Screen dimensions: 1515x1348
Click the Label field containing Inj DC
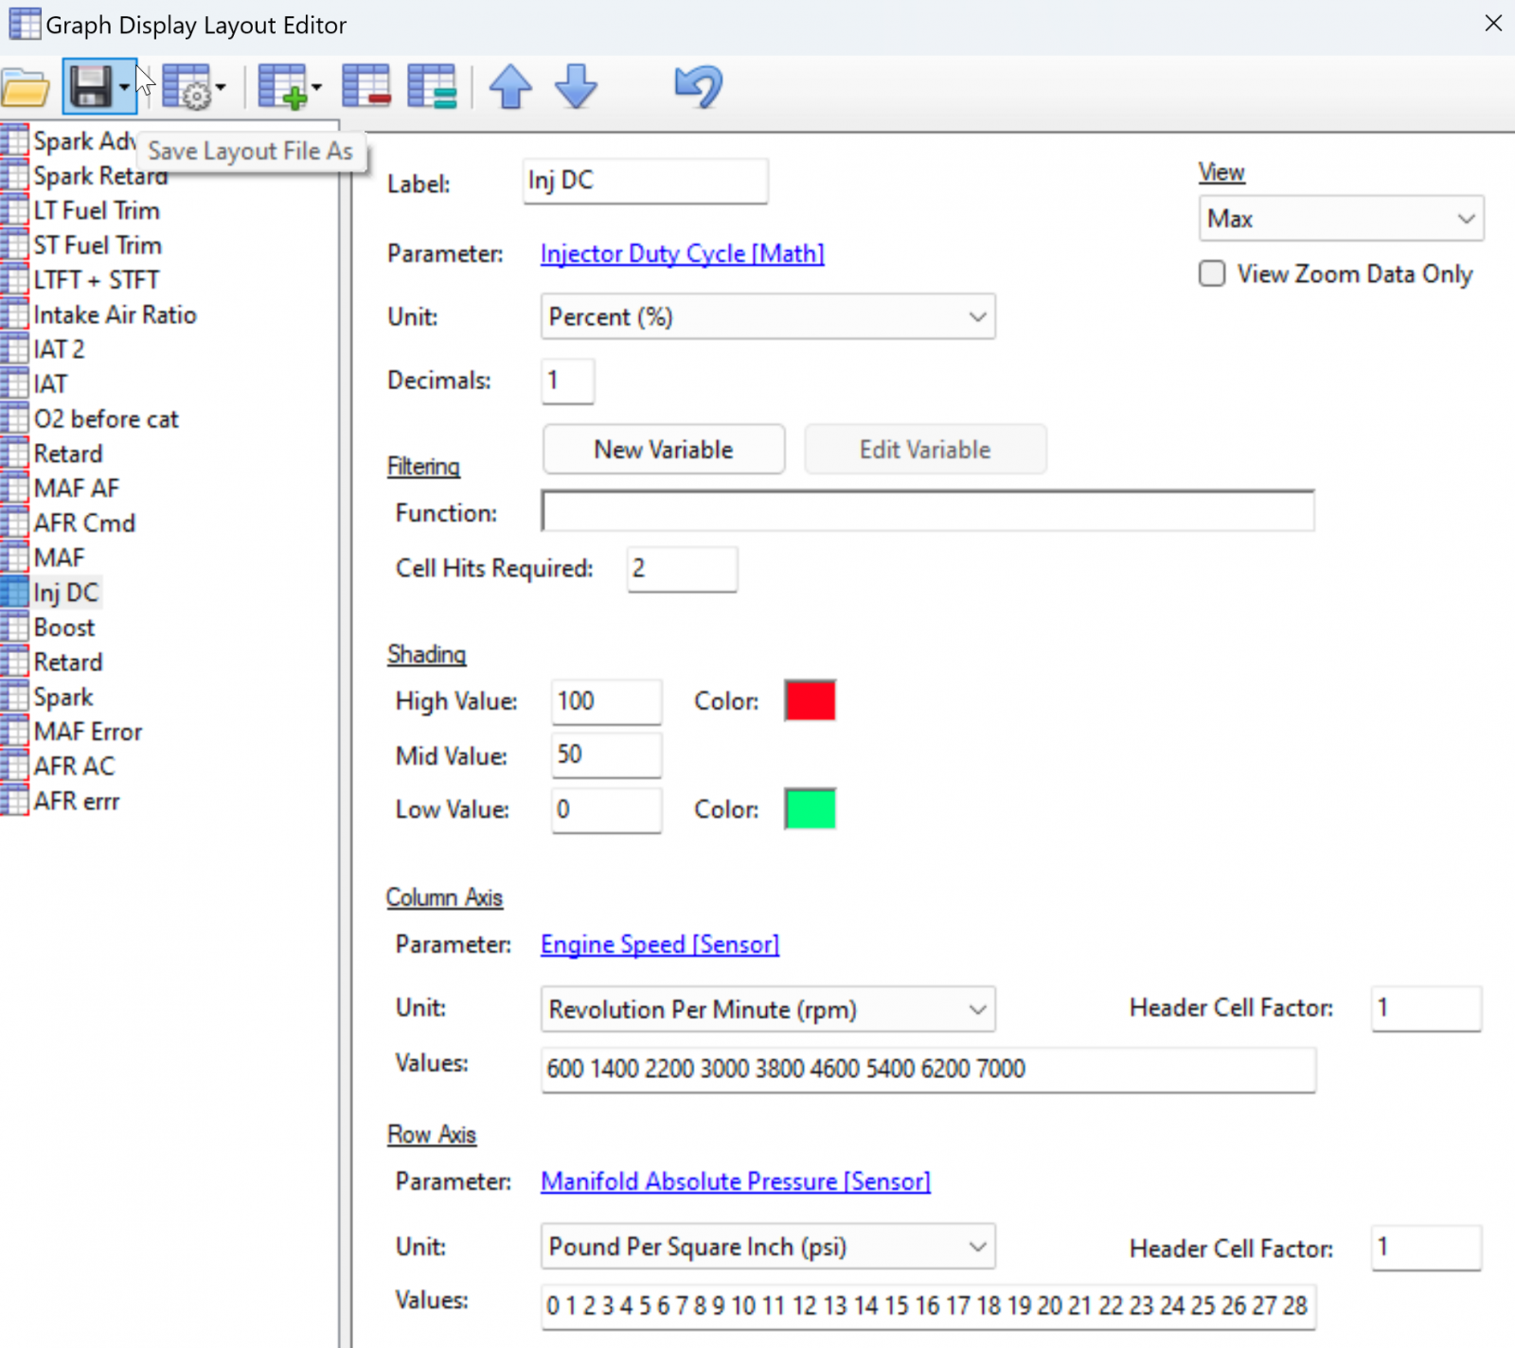(x=645, y=181)
